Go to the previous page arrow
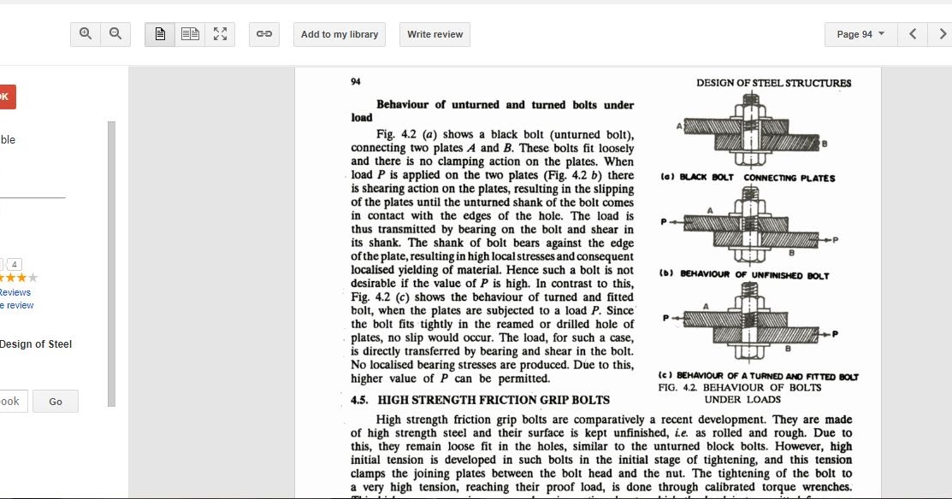Image resolution: width=952 pixels, height=499 pixels. click(x=913, y=34)
